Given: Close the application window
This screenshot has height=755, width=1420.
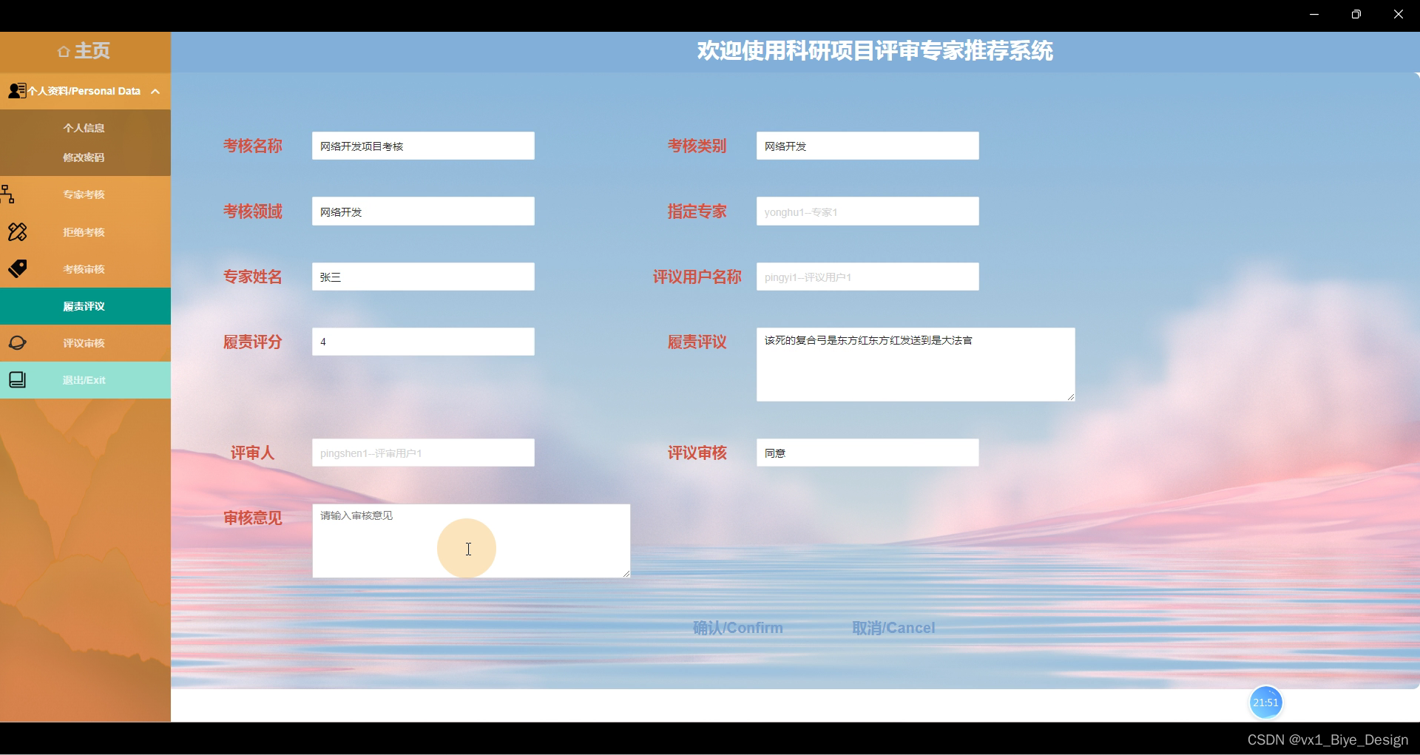Looking at the screenshot, I should tap(1398, 14).
